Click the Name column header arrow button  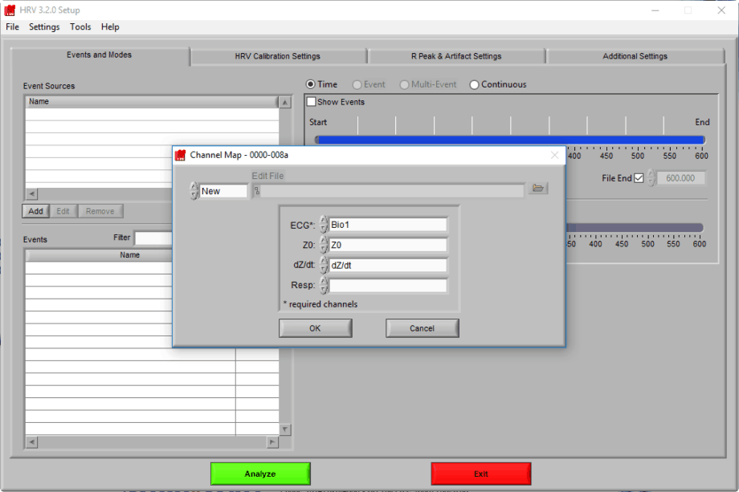tap(285, 101)
